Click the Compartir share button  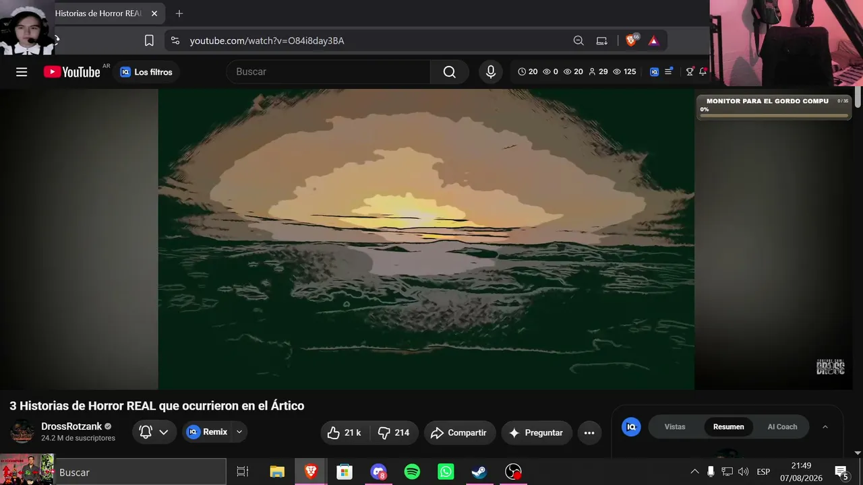point(460,432)
